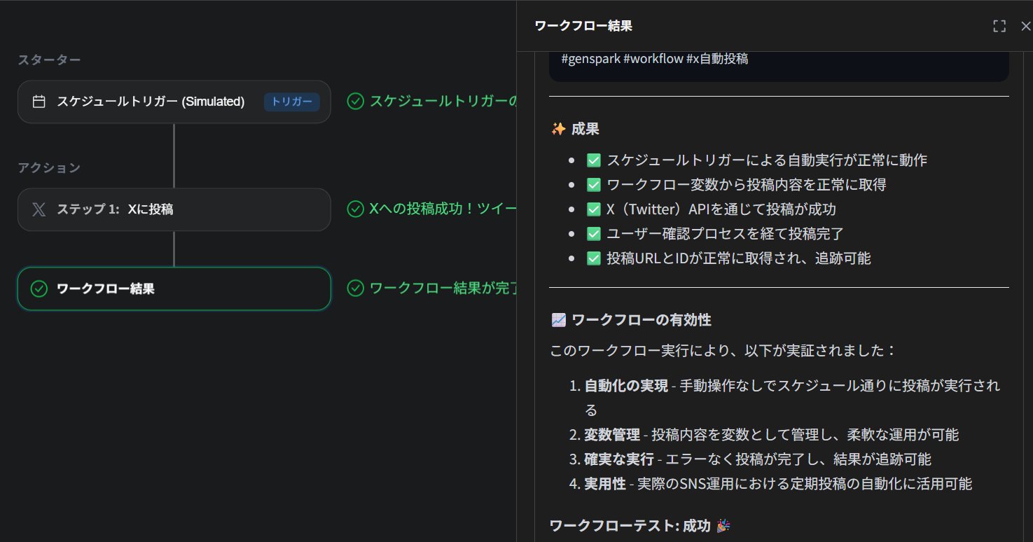Expand the ワークフロー結果 panel to fullscreen
The image size is (1033, 542).
coord(999,26)
